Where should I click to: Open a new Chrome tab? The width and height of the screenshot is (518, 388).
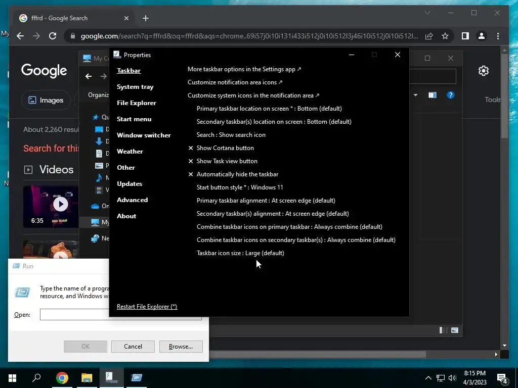point(146,18)
